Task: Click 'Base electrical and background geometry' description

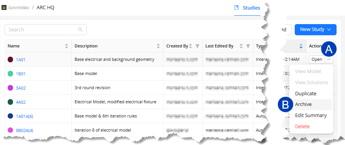Action: click(114, 59)
